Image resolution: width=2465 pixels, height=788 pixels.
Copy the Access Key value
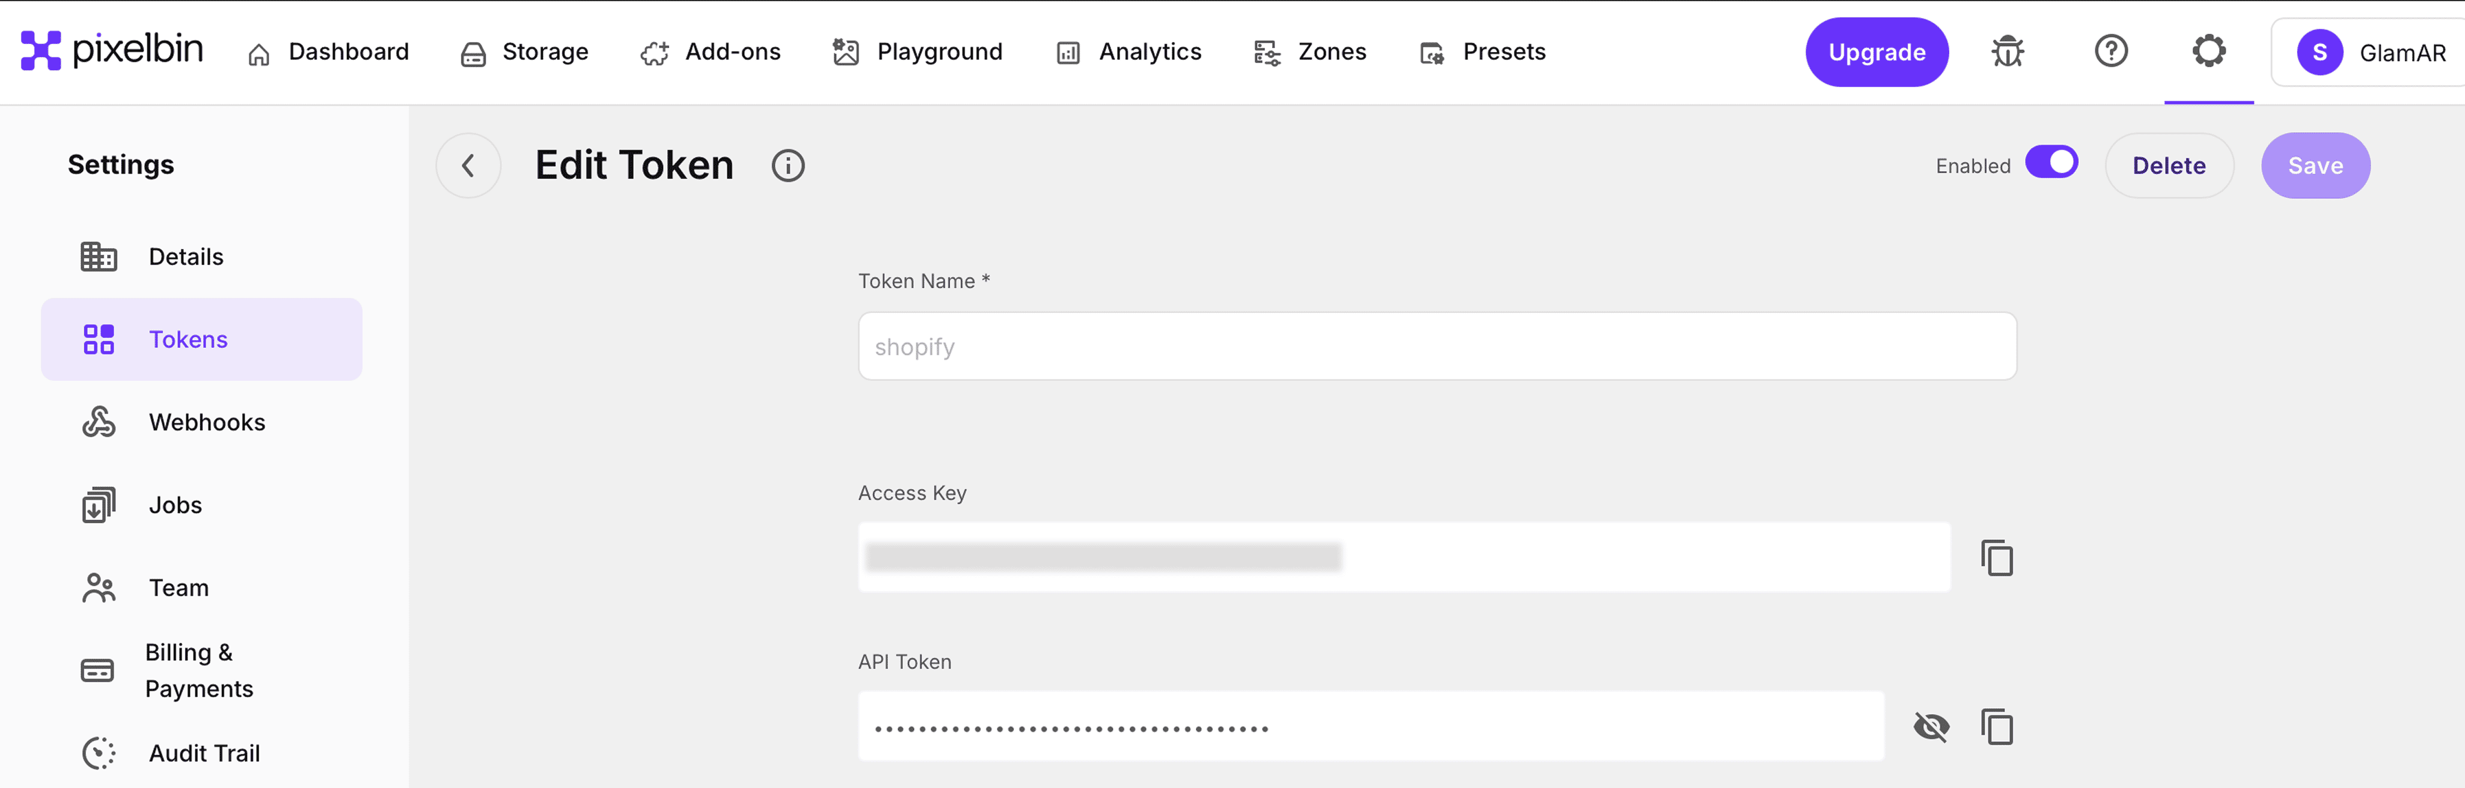(1997, 557)
